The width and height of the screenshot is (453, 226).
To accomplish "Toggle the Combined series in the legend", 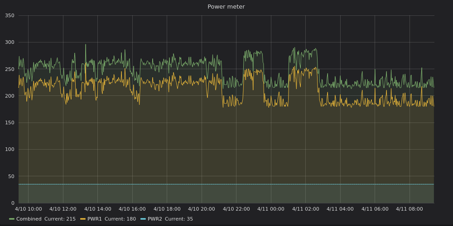I will [29, 219].
